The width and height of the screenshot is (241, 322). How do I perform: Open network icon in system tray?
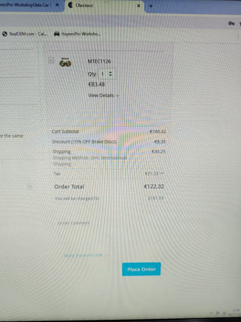[217, 313]
